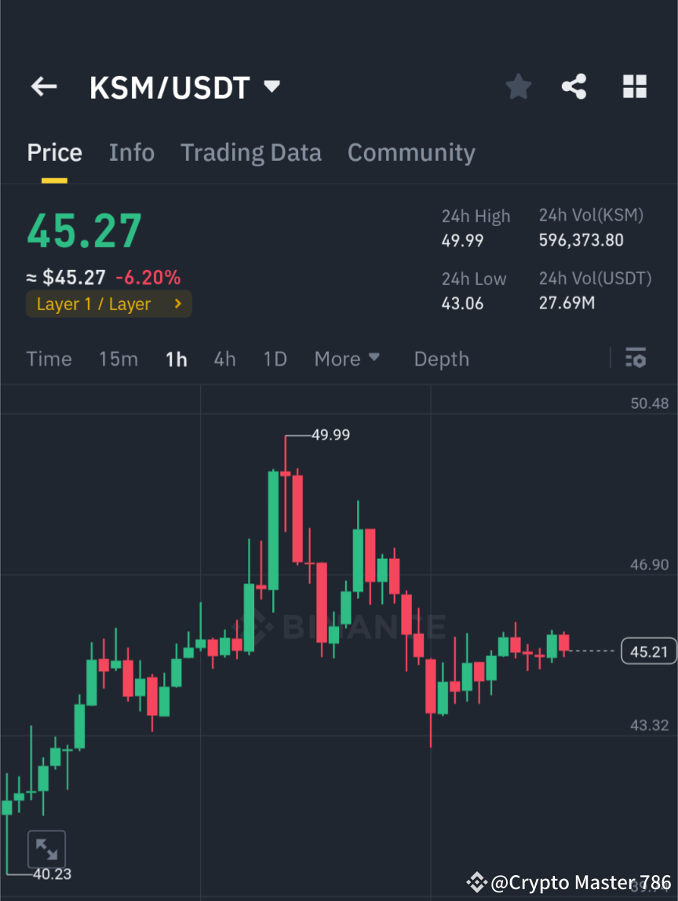Screen dimensions: 678x901
Task: Add KSM/USDT to favorites with star
Action: 518,86
